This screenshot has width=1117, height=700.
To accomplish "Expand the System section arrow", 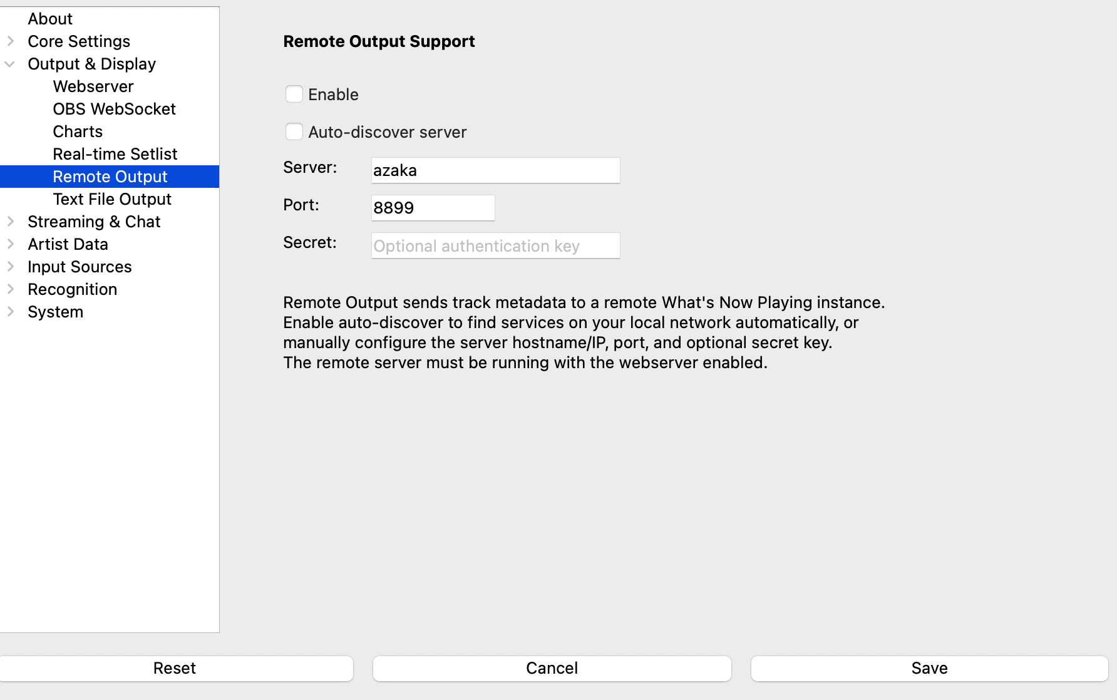I will click(x=11, y=312).
